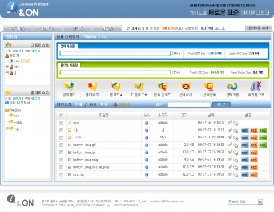Click the RSS feed icon beside RSS2.0
The image size is (274, 212).
[x=115, y=104]
